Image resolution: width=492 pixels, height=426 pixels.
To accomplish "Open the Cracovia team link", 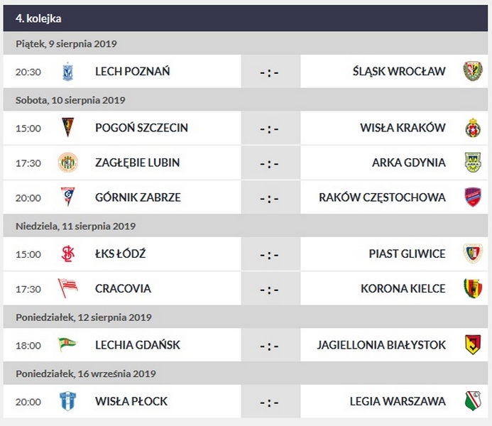I will [x=123, y=289].
